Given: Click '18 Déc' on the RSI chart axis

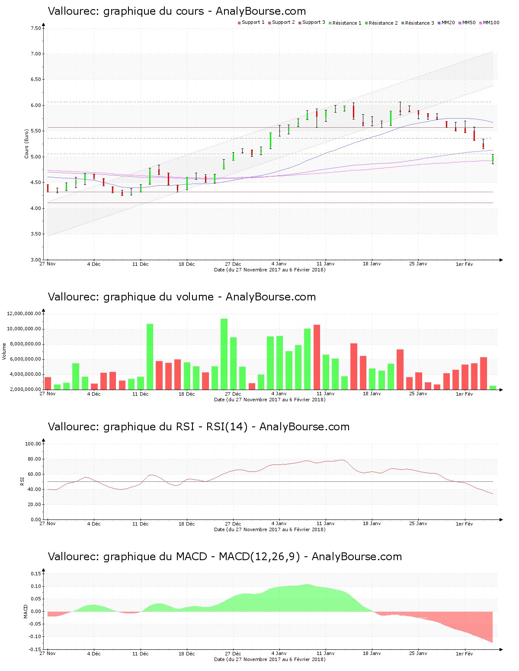Looking at the screenshot, I should (187, 524).
